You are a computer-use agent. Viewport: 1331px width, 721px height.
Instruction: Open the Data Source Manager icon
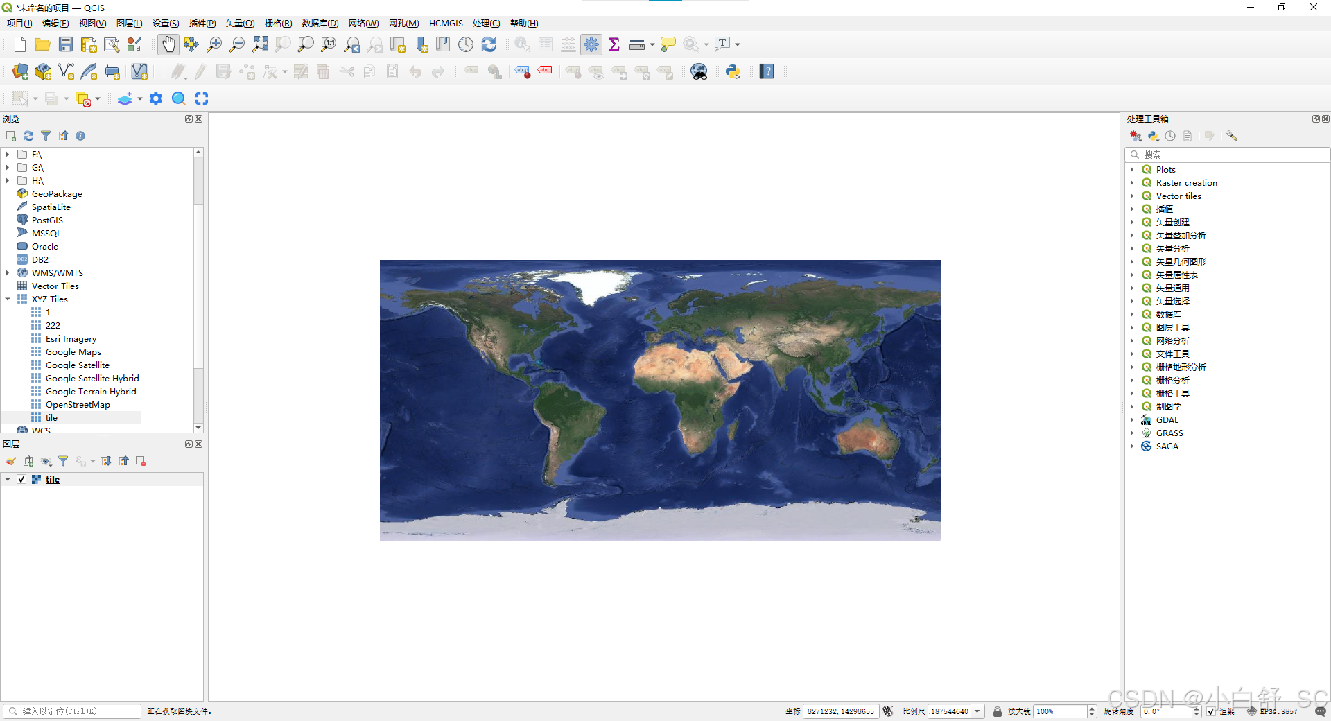20,71
